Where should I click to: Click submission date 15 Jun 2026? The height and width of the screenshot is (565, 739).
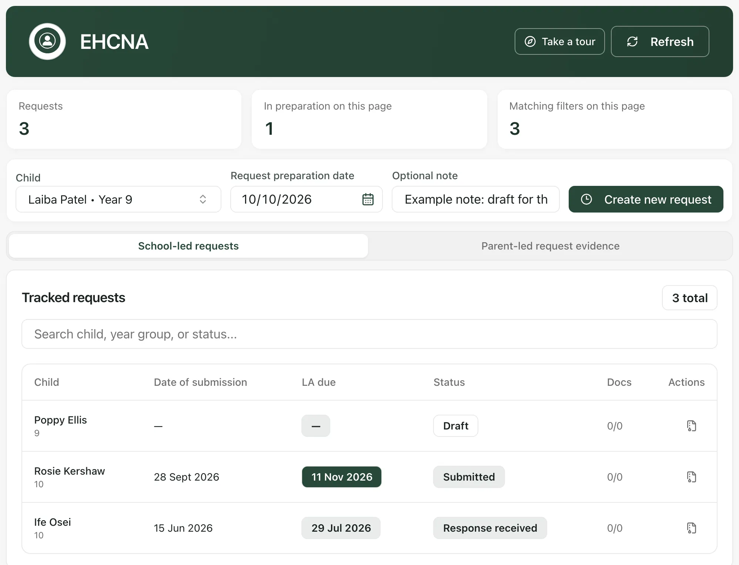[x=183, y=528]
